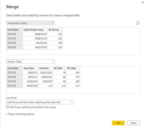Click the 2009/12/15 date cell

coord(35,39)
